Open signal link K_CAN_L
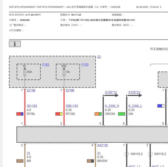 point(135,106)
